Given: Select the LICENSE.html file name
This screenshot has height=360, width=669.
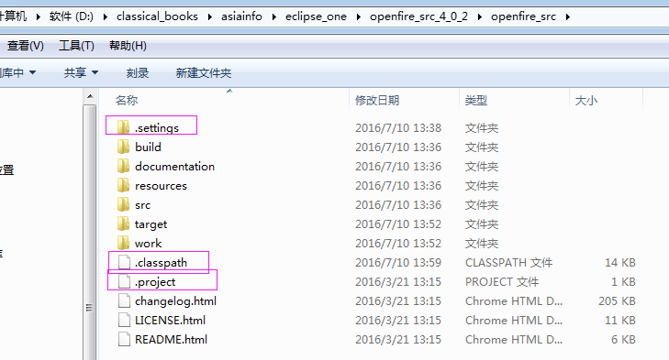Looking at the screenshot, I should pyautogui.click(x=170, y=320).
